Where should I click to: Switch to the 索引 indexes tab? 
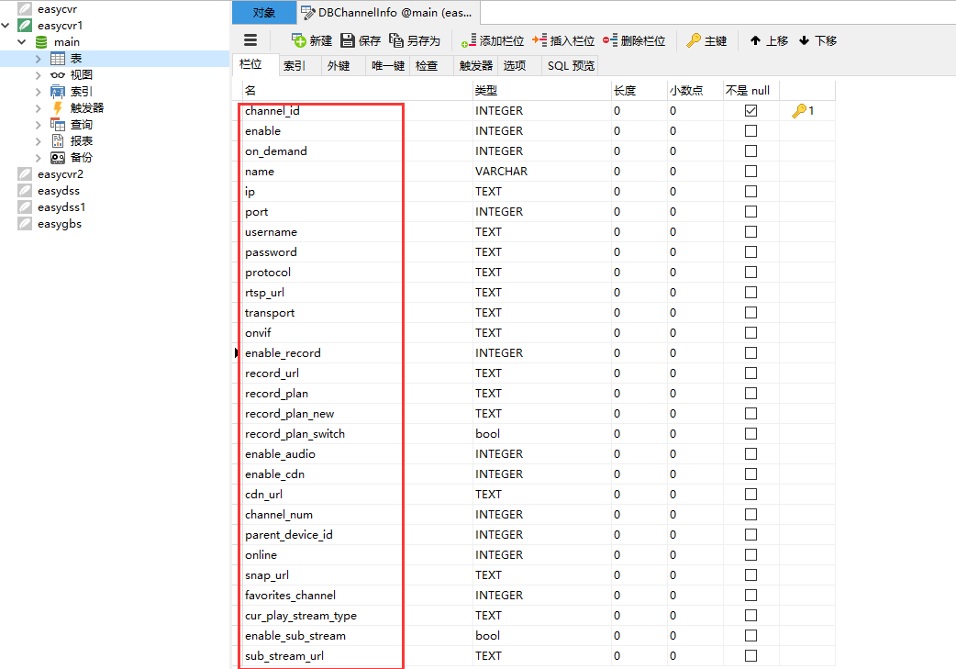pos(295,66)
